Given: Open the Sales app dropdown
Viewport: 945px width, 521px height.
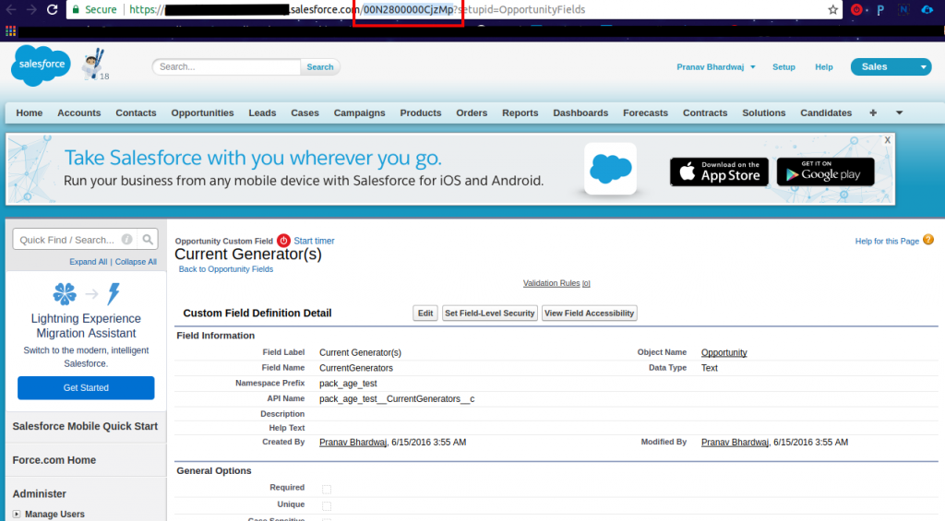Looking at the screenshot, I should click(891, 67).
